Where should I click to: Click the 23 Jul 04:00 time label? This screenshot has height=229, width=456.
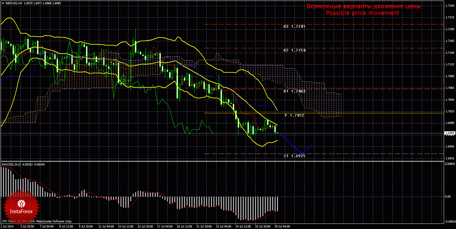[x=223, y=227]
